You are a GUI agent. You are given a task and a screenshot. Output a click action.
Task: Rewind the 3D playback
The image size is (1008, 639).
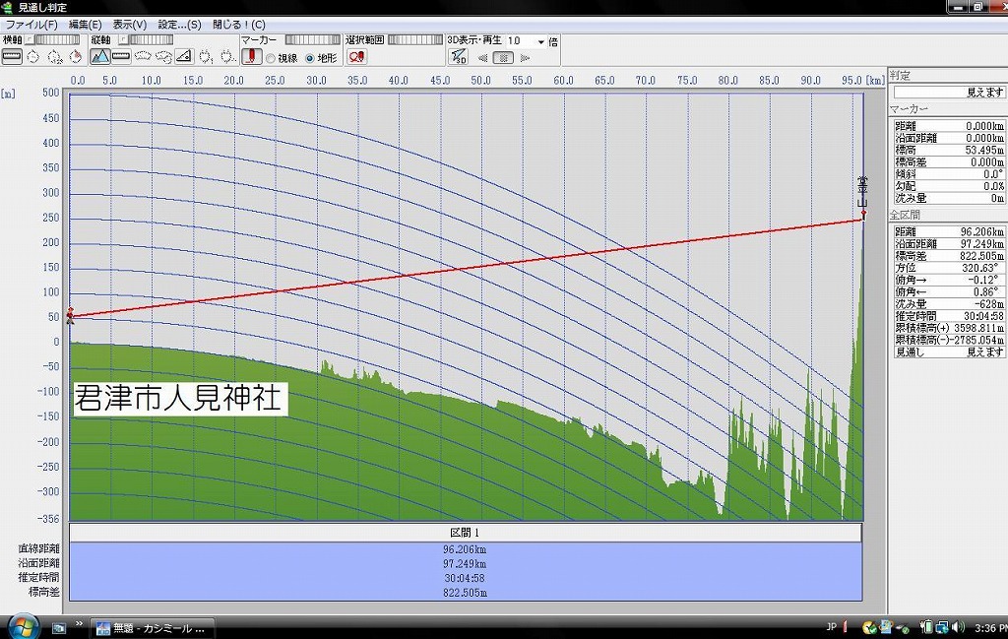pyautogui.click(x=482, y=58)
